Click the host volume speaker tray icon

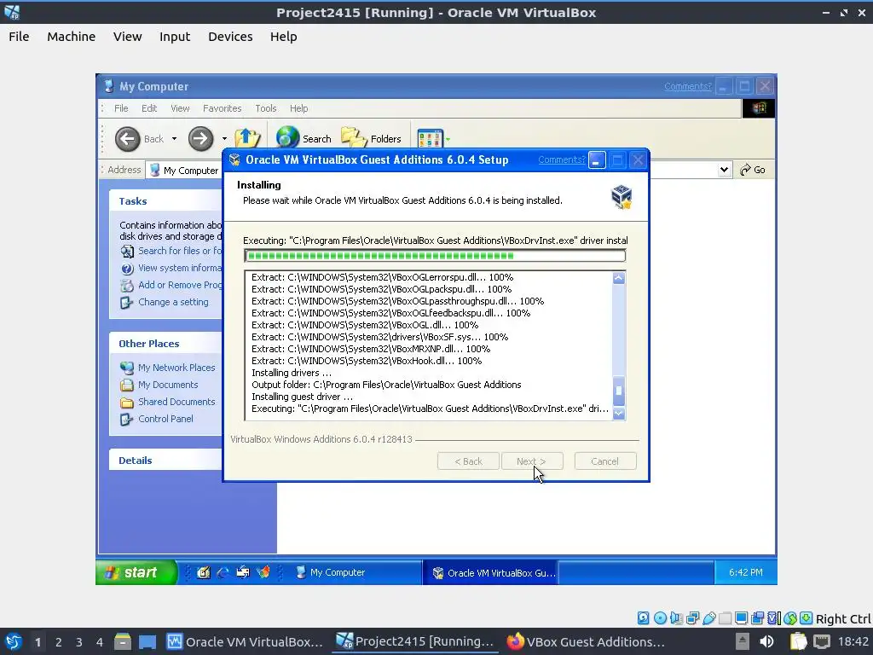click(x=766, y=641)
